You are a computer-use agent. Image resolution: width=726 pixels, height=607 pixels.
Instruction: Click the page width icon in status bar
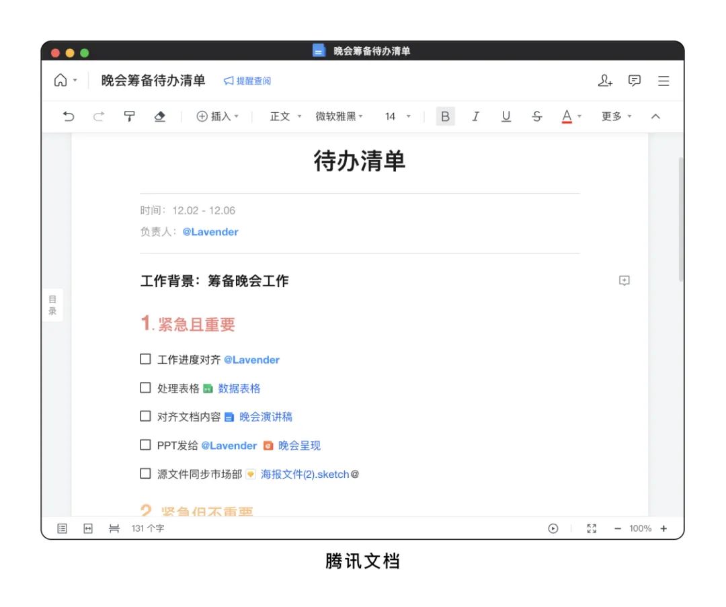point(88,528)
